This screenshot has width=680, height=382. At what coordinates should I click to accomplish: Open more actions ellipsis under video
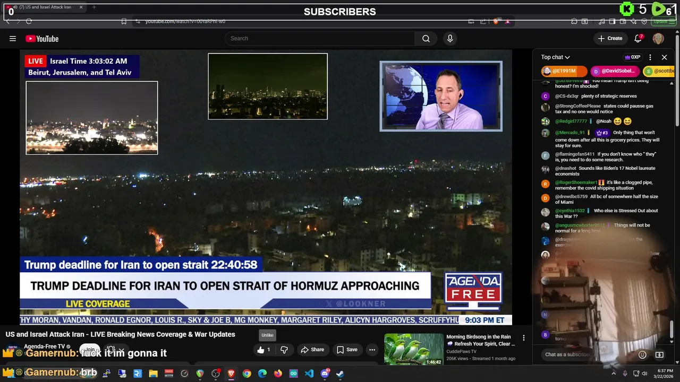372,350
